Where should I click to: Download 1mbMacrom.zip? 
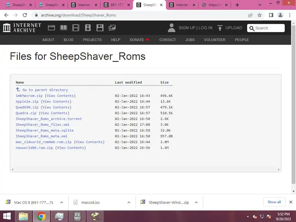pyautogui.click(x=29, y=96)
